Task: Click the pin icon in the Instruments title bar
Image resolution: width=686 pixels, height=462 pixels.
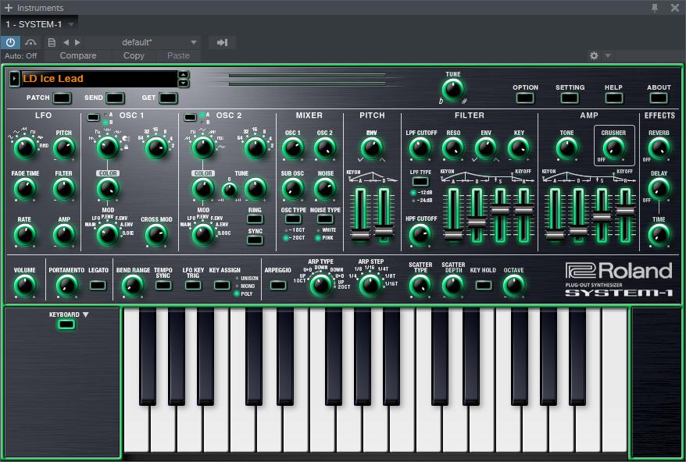Action: [656, 8]
